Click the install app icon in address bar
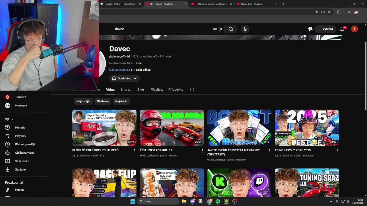 pos(323,12)
